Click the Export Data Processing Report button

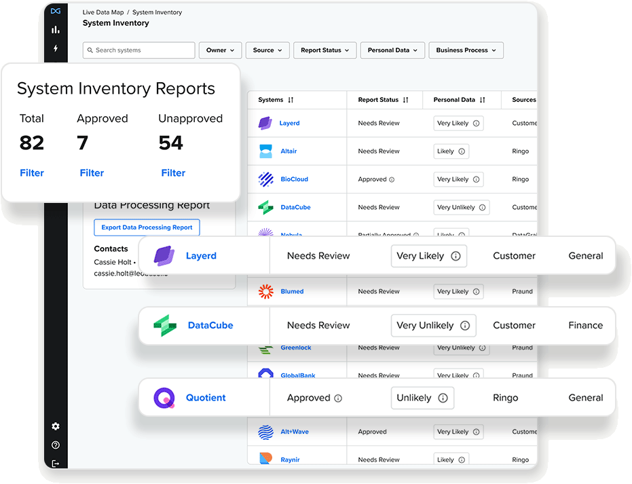(x=146, y=227)
